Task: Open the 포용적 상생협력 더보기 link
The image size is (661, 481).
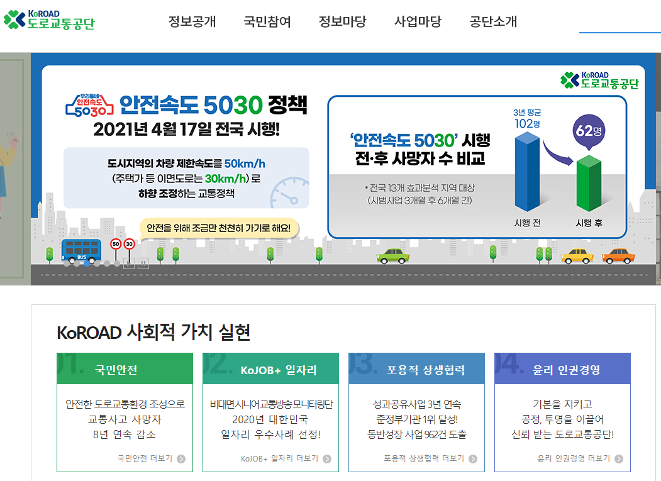Action: tap(430, 458)
